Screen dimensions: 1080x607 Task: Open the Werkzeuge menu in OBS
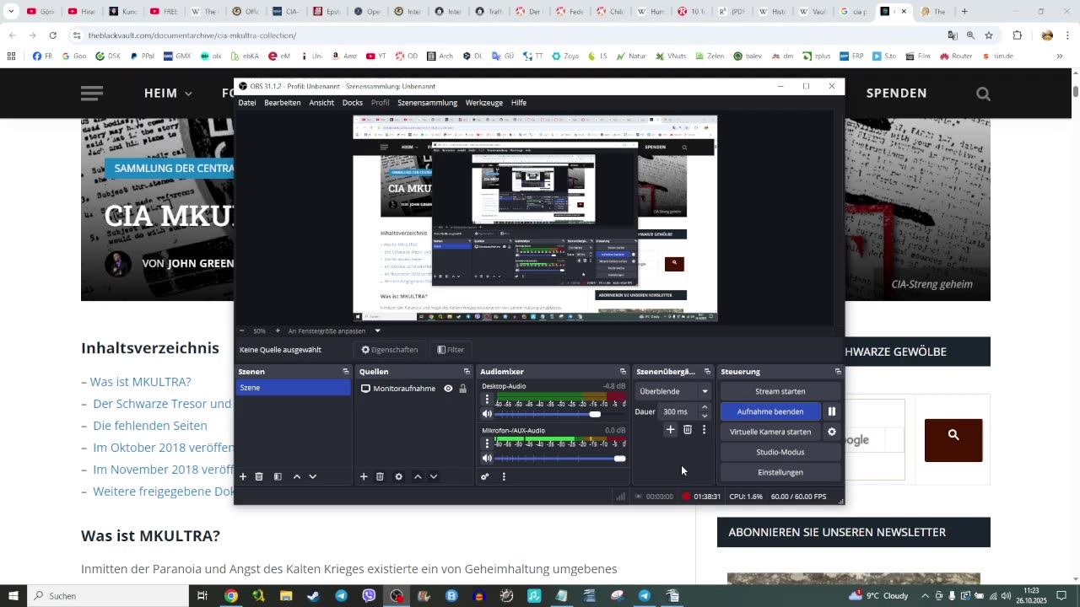[484, 103]
